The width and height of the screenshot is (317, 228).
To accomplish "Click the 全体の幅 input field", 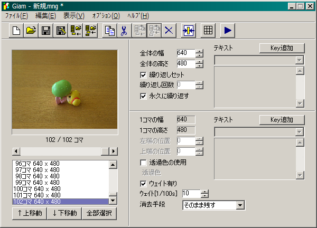I will point(186,53).
